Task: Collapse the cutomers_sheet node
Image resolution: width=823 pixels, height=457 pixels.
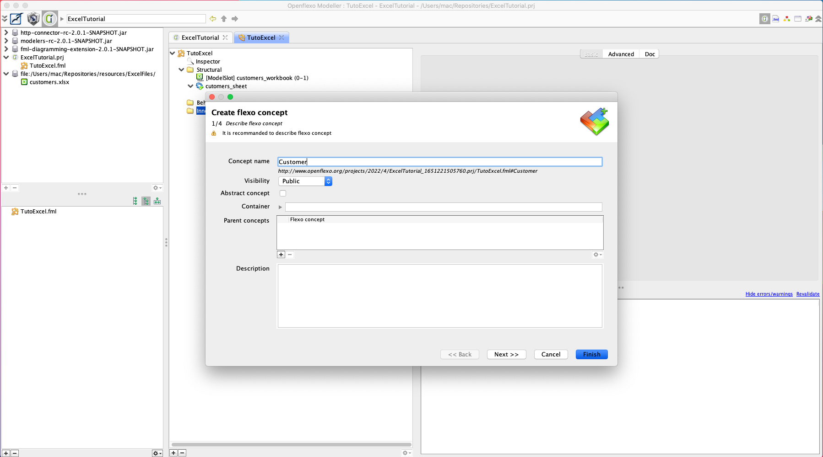Action: 190,86
